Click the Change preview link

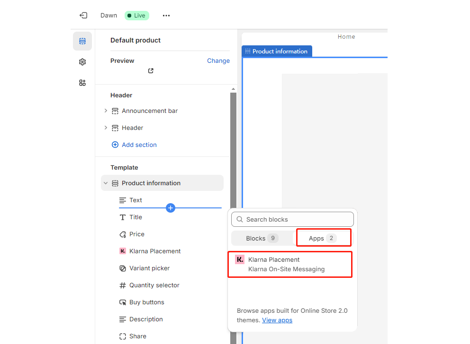pyautogui.click(x=218, y=61)
